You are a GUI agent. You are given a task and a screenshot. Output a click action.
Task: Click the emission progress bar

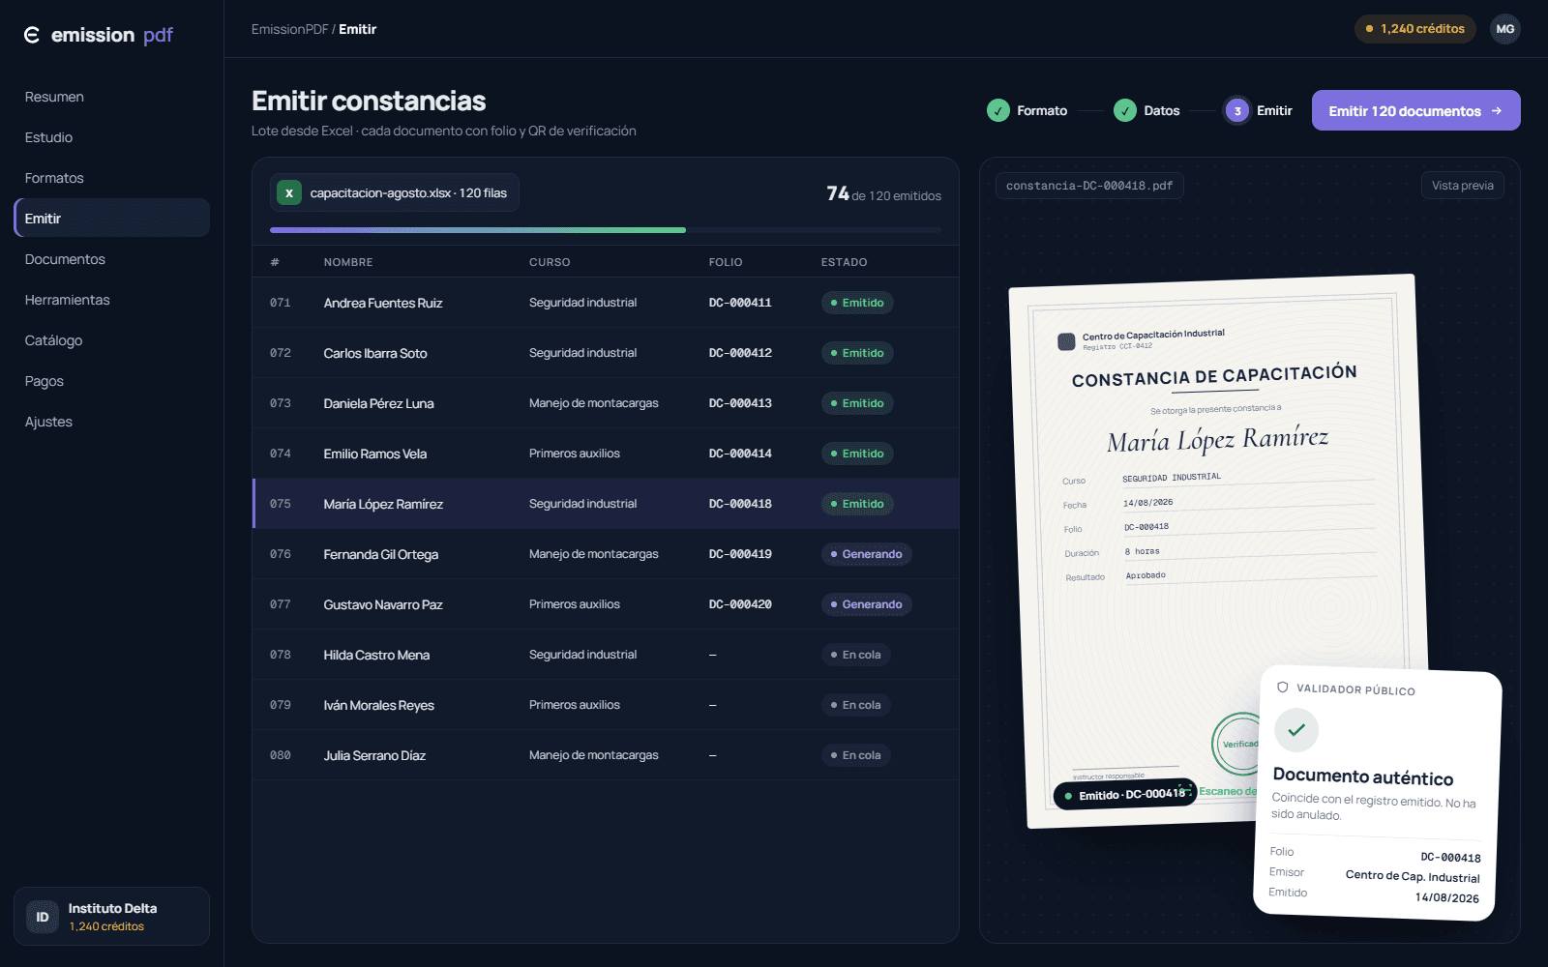click(x=606, y=230)
